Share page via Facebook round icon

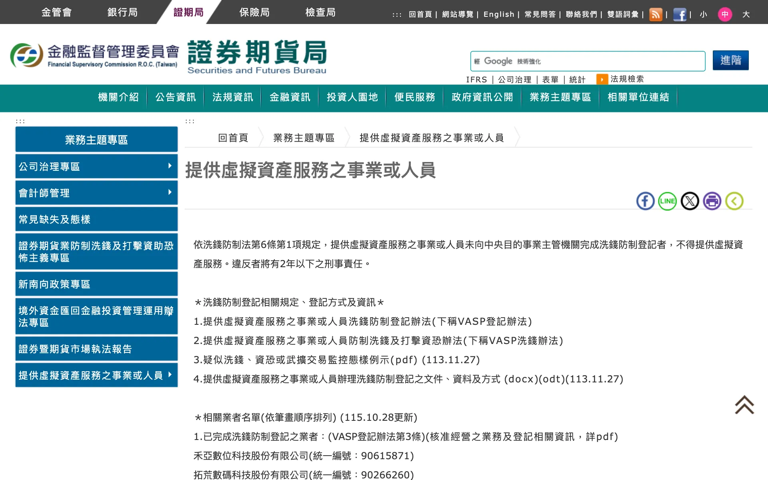click(x=645, y=201)
